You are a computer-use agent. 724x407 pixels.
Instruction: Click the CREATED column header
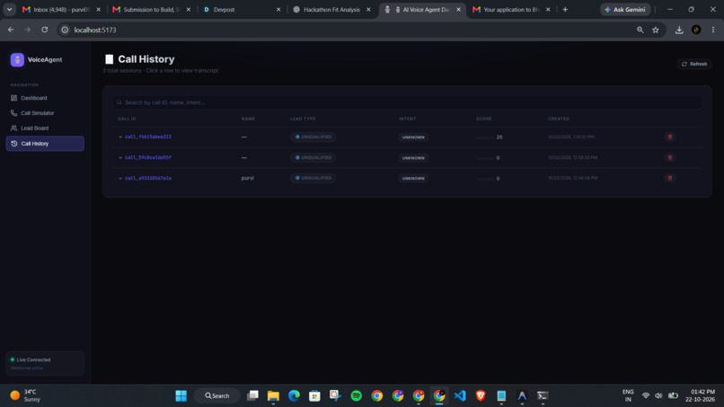tap(559, 119)
